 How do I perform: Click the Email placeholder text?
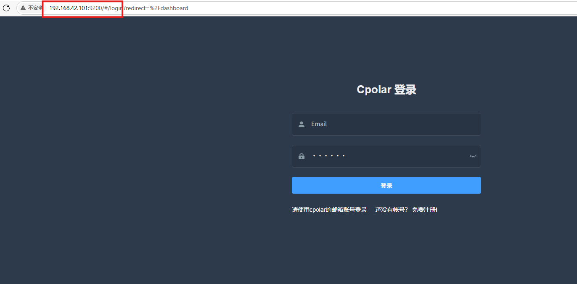point(319,124)
